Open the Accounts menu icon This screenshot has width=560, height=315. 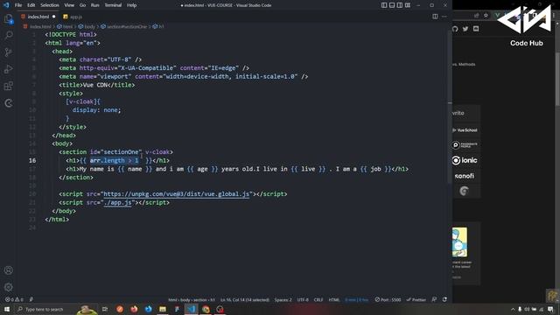coord(8,270)
